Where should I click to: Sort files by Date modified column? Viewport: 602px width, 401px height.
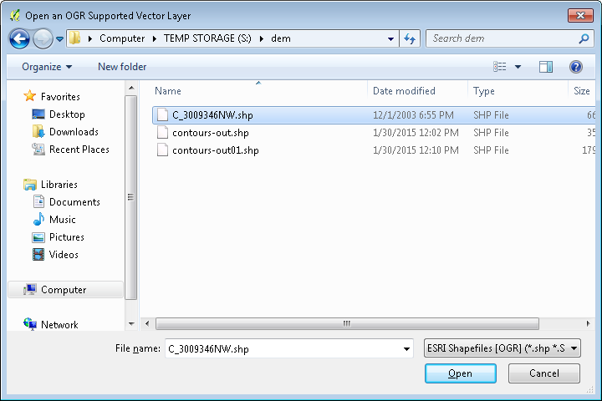pyautogui.click(x=404, y=91)
